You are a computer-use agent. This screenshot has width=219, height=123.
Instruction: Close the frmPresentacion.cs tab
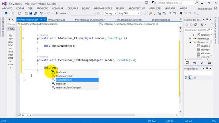(45, 20)
